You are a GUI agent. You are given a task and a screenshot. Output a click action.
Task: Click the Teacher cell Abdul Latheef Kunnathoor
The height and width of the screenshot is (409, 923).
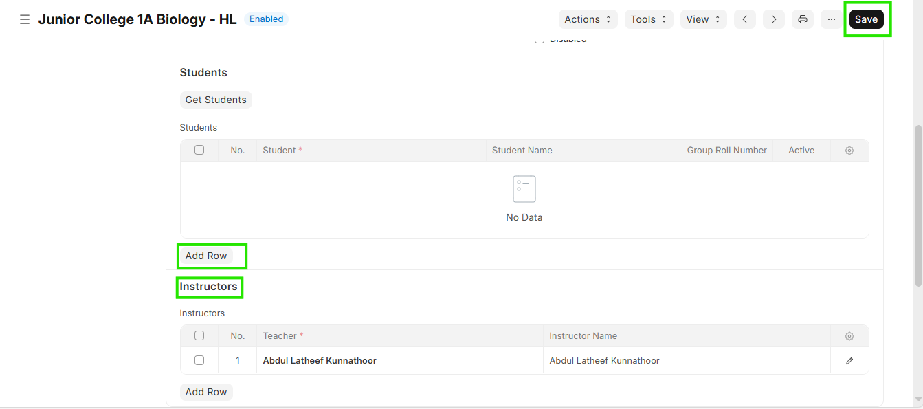tap(320, 361)
